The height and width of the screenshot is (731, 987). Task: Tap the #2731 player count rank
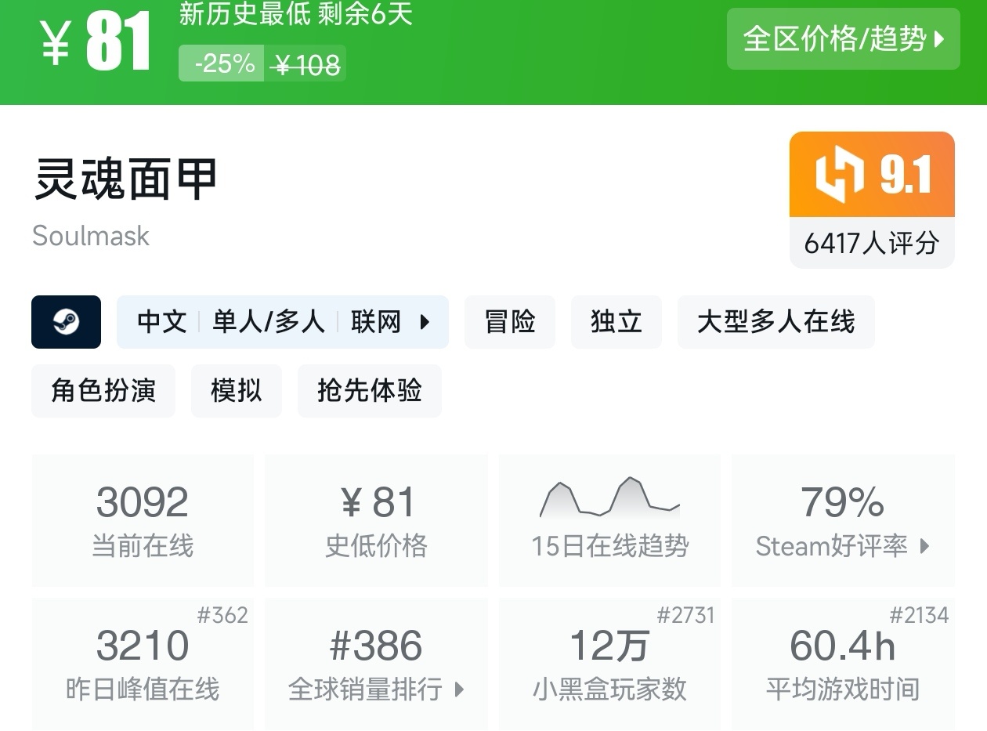[685, 615]
